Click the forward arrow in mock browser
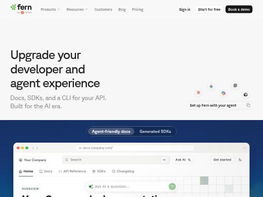 pos(37,148)
